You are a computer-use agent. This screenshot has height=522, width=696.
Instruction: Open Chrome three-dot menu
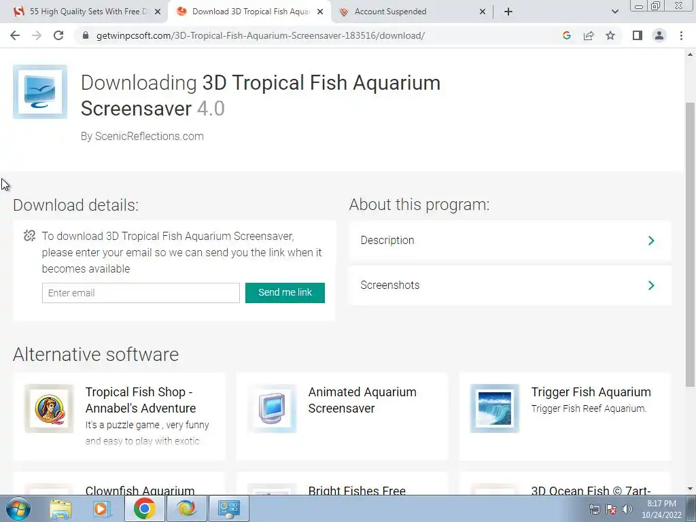(x=681, y=35)
